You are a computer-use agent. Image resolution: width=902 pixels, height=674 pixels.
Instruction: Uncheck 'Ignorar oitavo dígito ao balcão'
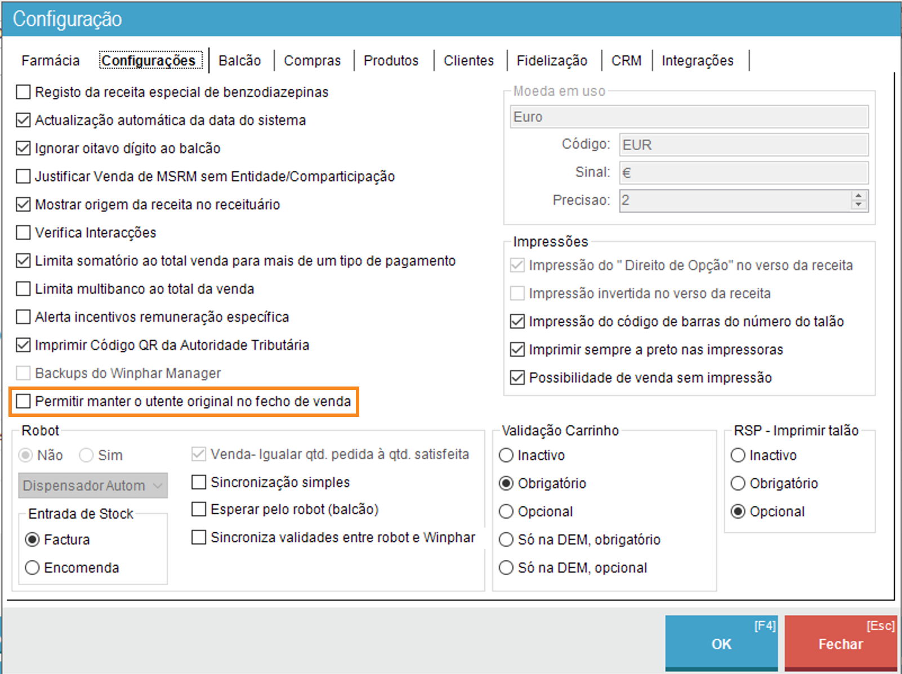tap(24, 148)
